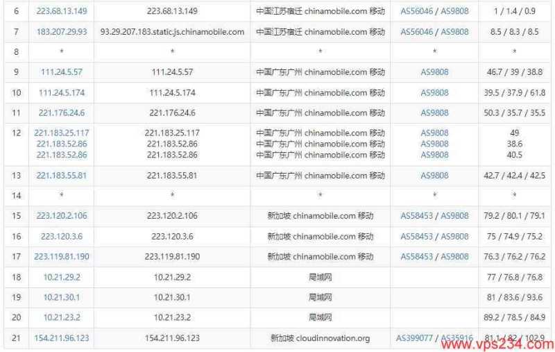The image size is (555, 352).
Task: Click the blue 111.24.5.174 link in hop 10
Action: tap(62, 92)
